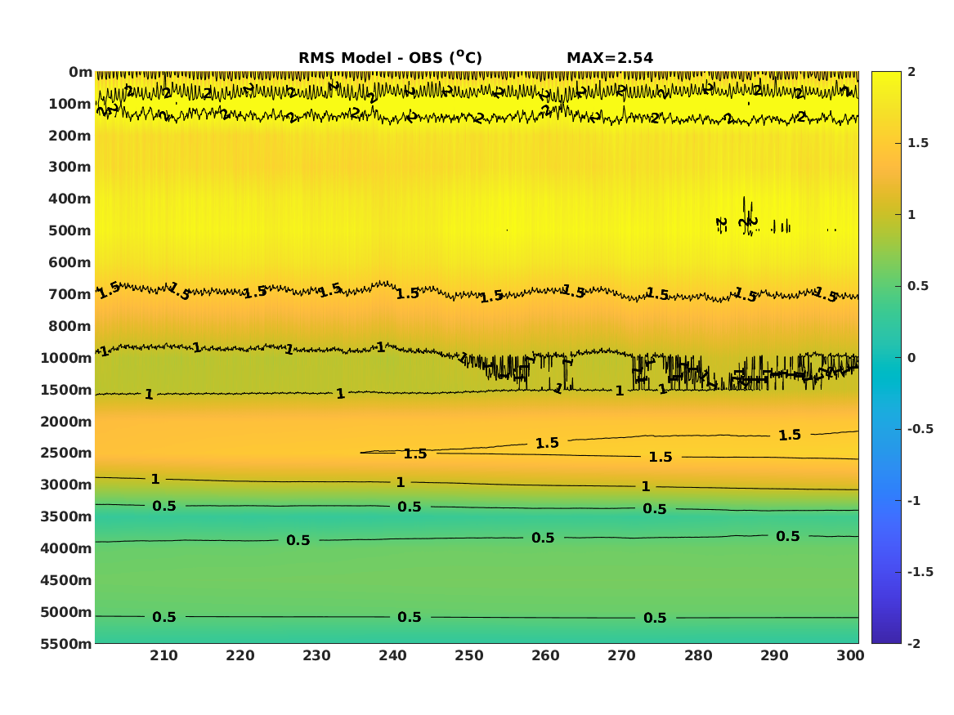Click the vertical colorbar gradient strip

coord(886,358)
